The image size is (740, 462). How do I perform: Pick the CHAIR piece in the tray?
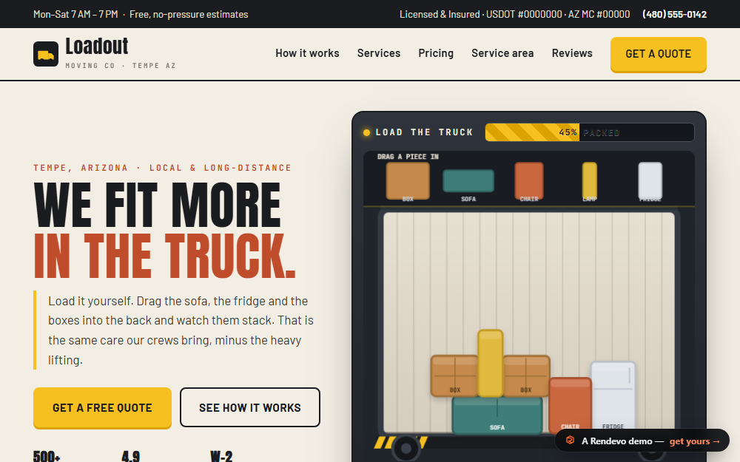(x=528, y=181)
